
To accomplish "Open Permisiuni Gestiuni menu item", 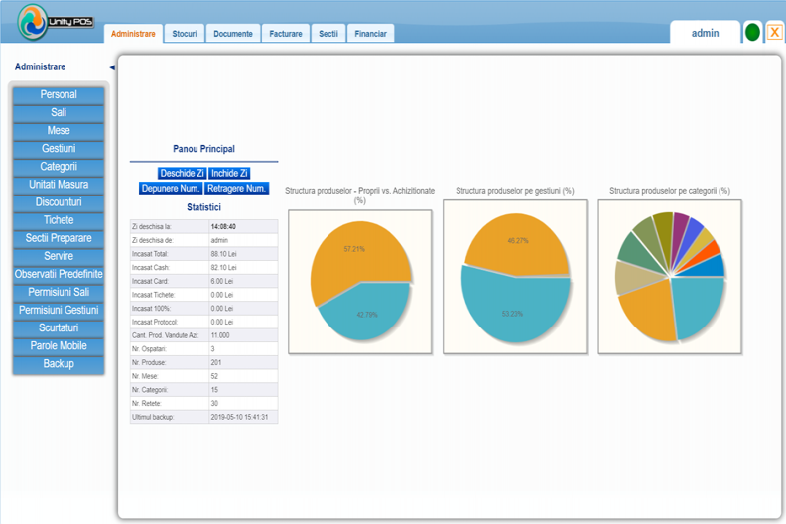I will click(x=59, y=310).
